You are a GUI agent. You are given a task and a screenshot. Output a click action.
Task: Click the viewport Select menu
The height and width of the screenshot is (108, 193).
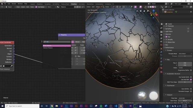pos(88,7)
